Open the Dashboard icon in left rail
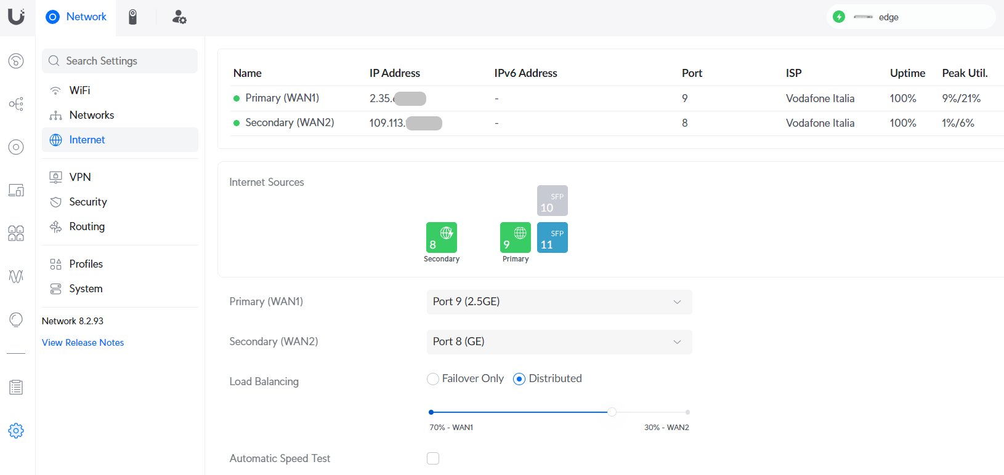The height and width of the screenshot is (475, 1004). pos(16,61)
